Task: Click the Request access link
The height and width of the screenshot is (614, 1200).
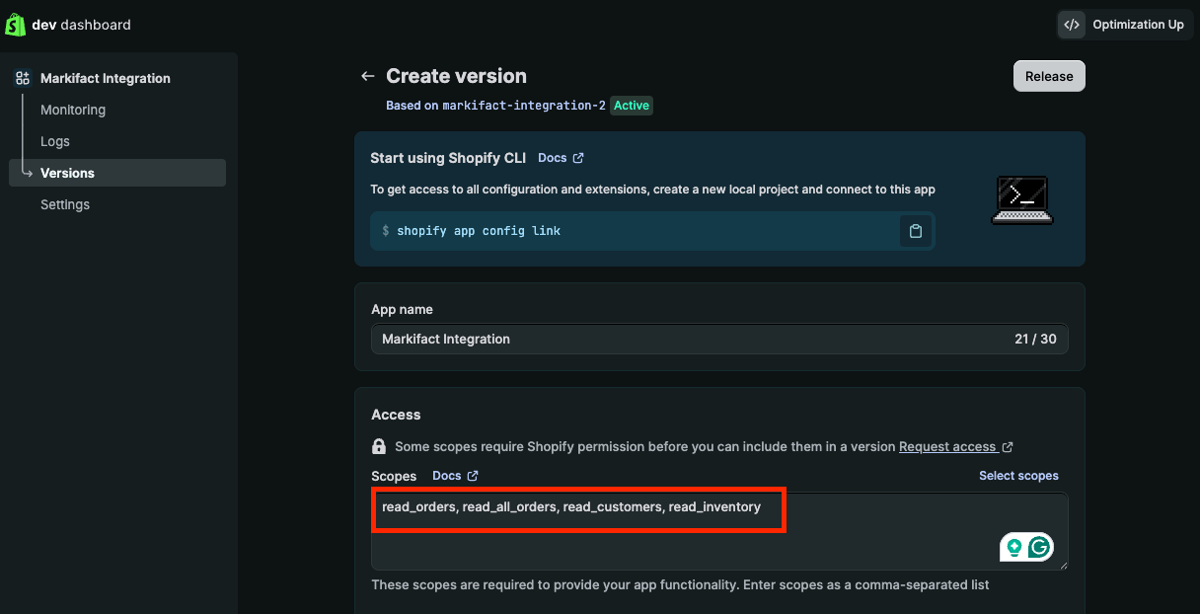Action: click(x=955, y=446)
